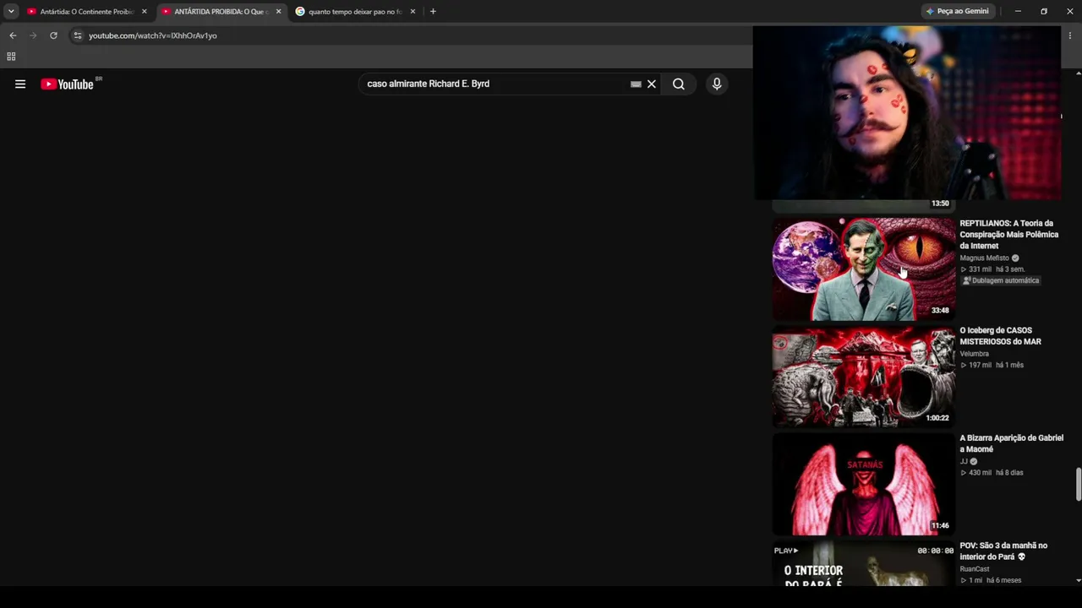Start voice search with the microphone icon
The height and width of the screenshot is (608, 1082).
(717, 84)
